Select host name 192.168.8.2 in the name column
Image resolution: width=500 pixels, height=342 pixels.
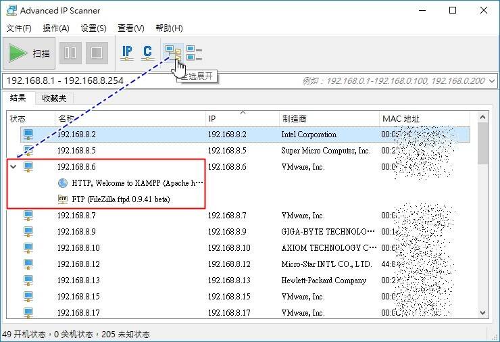coord(76,135)
